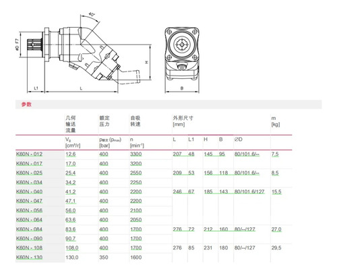The image size is (337, 275).
Task: Select model K60N - 130
Action: (29, 257)
